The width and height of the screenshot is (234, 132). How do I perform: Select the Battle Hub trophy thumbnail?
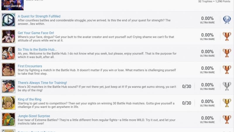pos(8,53)
